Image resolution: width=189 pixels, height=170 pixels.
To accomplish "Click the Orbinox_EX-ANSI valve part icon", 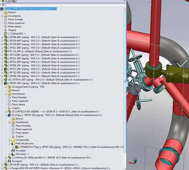I will 9,158.
